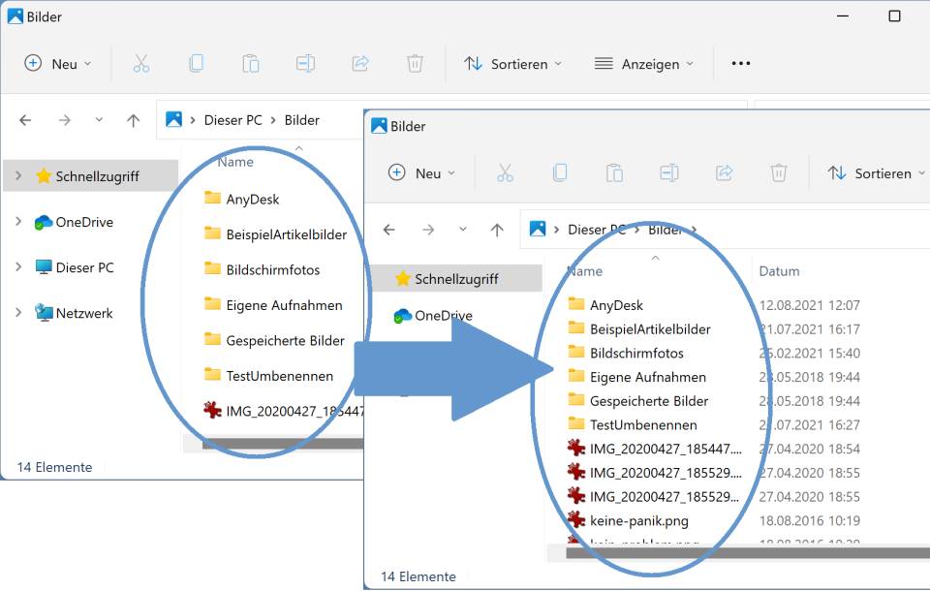
Task: Click the Share icon in the toolbar
Action: click(360, 63)
